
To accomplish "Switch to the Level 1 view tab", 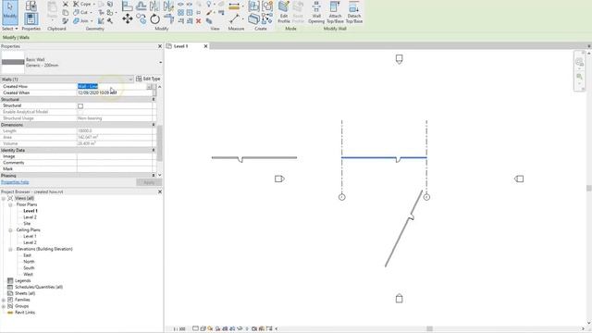I will tap(181, 46).
